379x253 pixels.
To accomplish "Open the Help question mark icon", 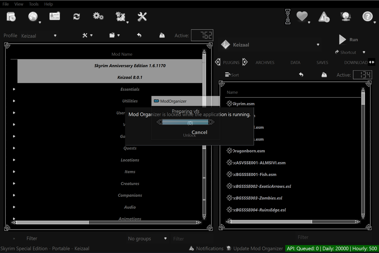I will tap(367, 16).
